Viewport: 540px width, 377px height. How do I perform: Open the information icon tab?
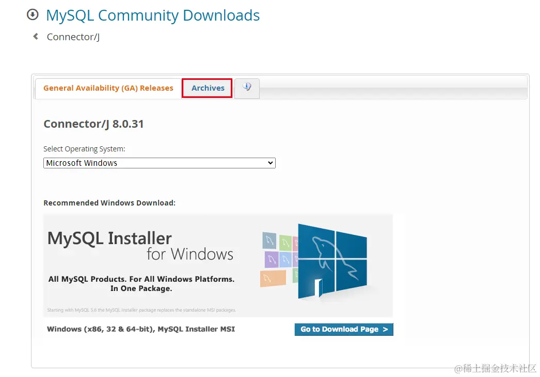(x=247, y=88)
